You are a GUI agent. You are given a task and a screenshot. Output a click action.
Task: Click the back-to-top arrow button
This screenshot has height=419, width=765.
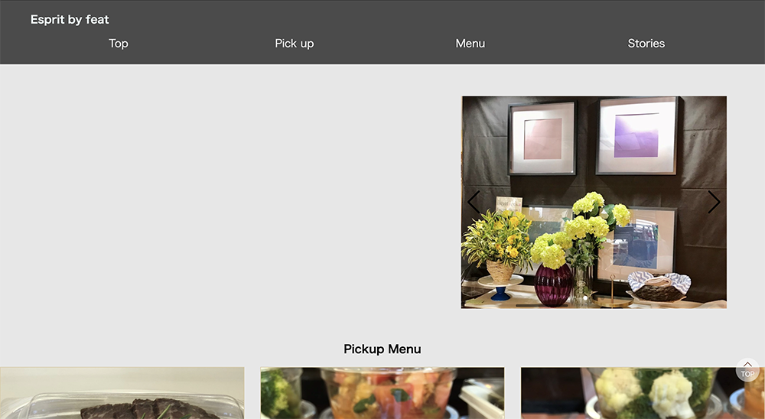(x=747, y=370)
